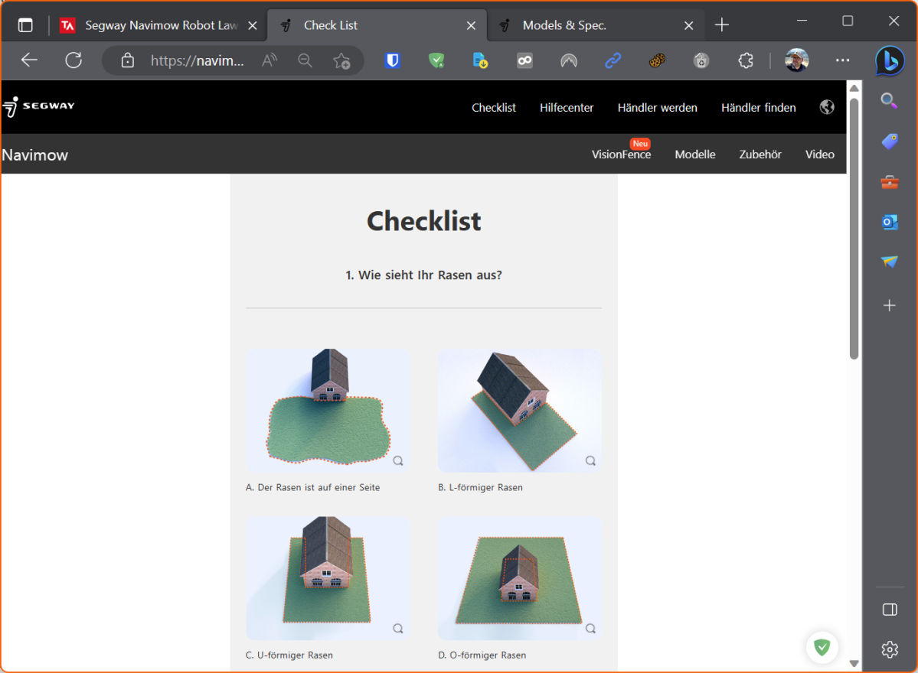
Task: Click the blue chain link extension icon
Action: tap(613, 60)
